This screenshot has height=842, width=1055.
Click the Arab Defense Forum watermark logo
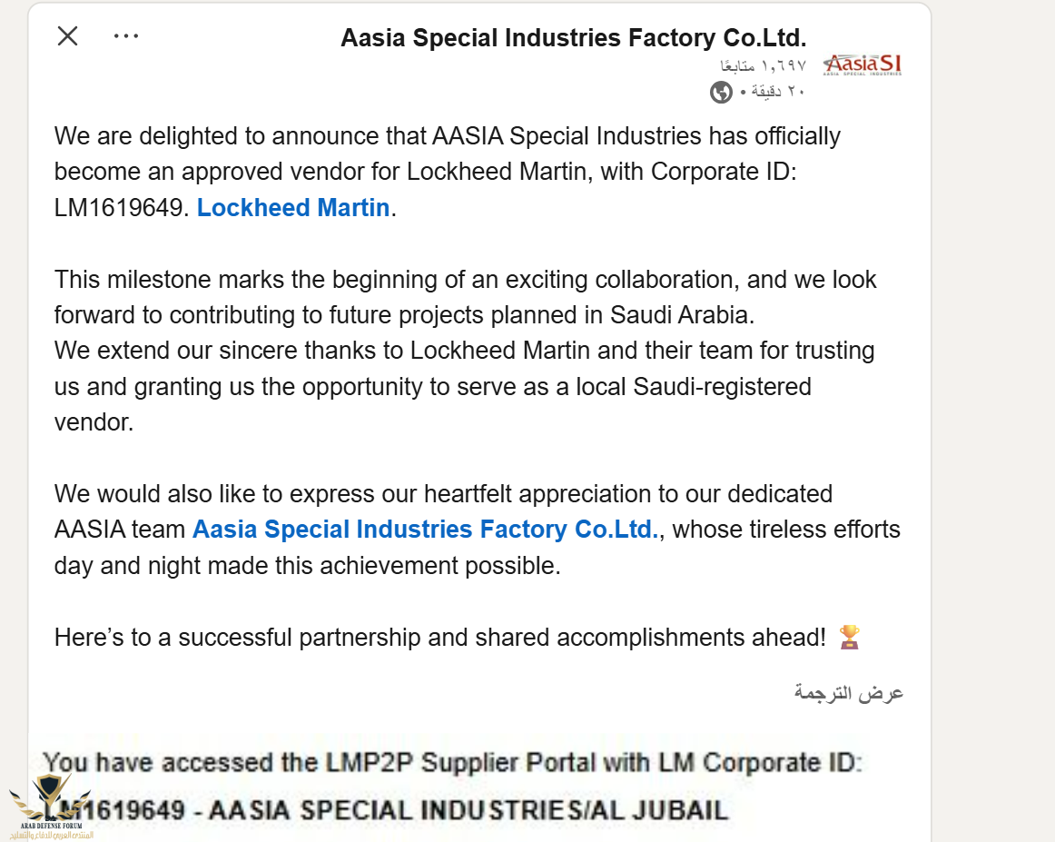51,807
